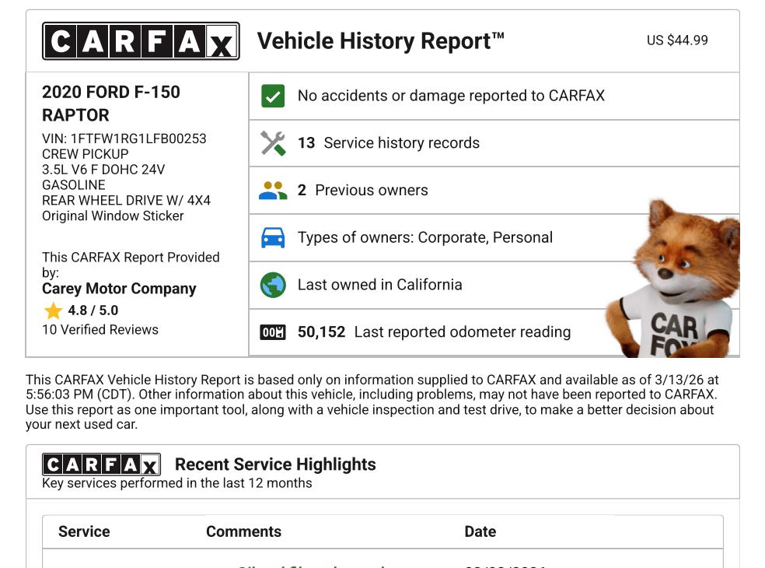Click the gold star rating icon

point(53,311)
